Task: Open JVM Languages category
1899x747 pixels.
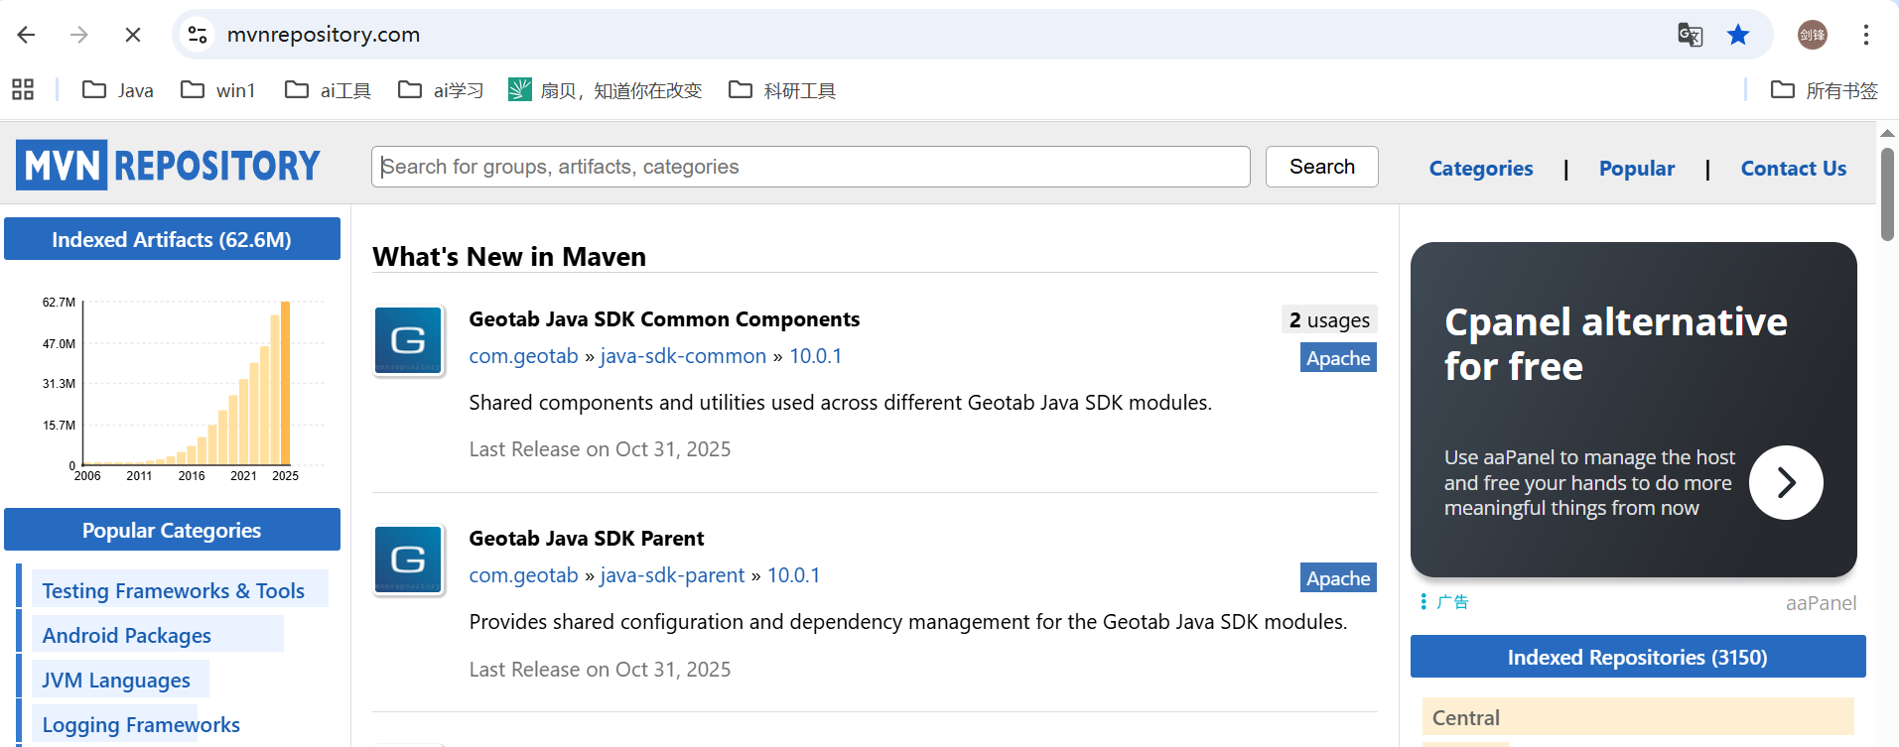Action: (x=116, y=681)
